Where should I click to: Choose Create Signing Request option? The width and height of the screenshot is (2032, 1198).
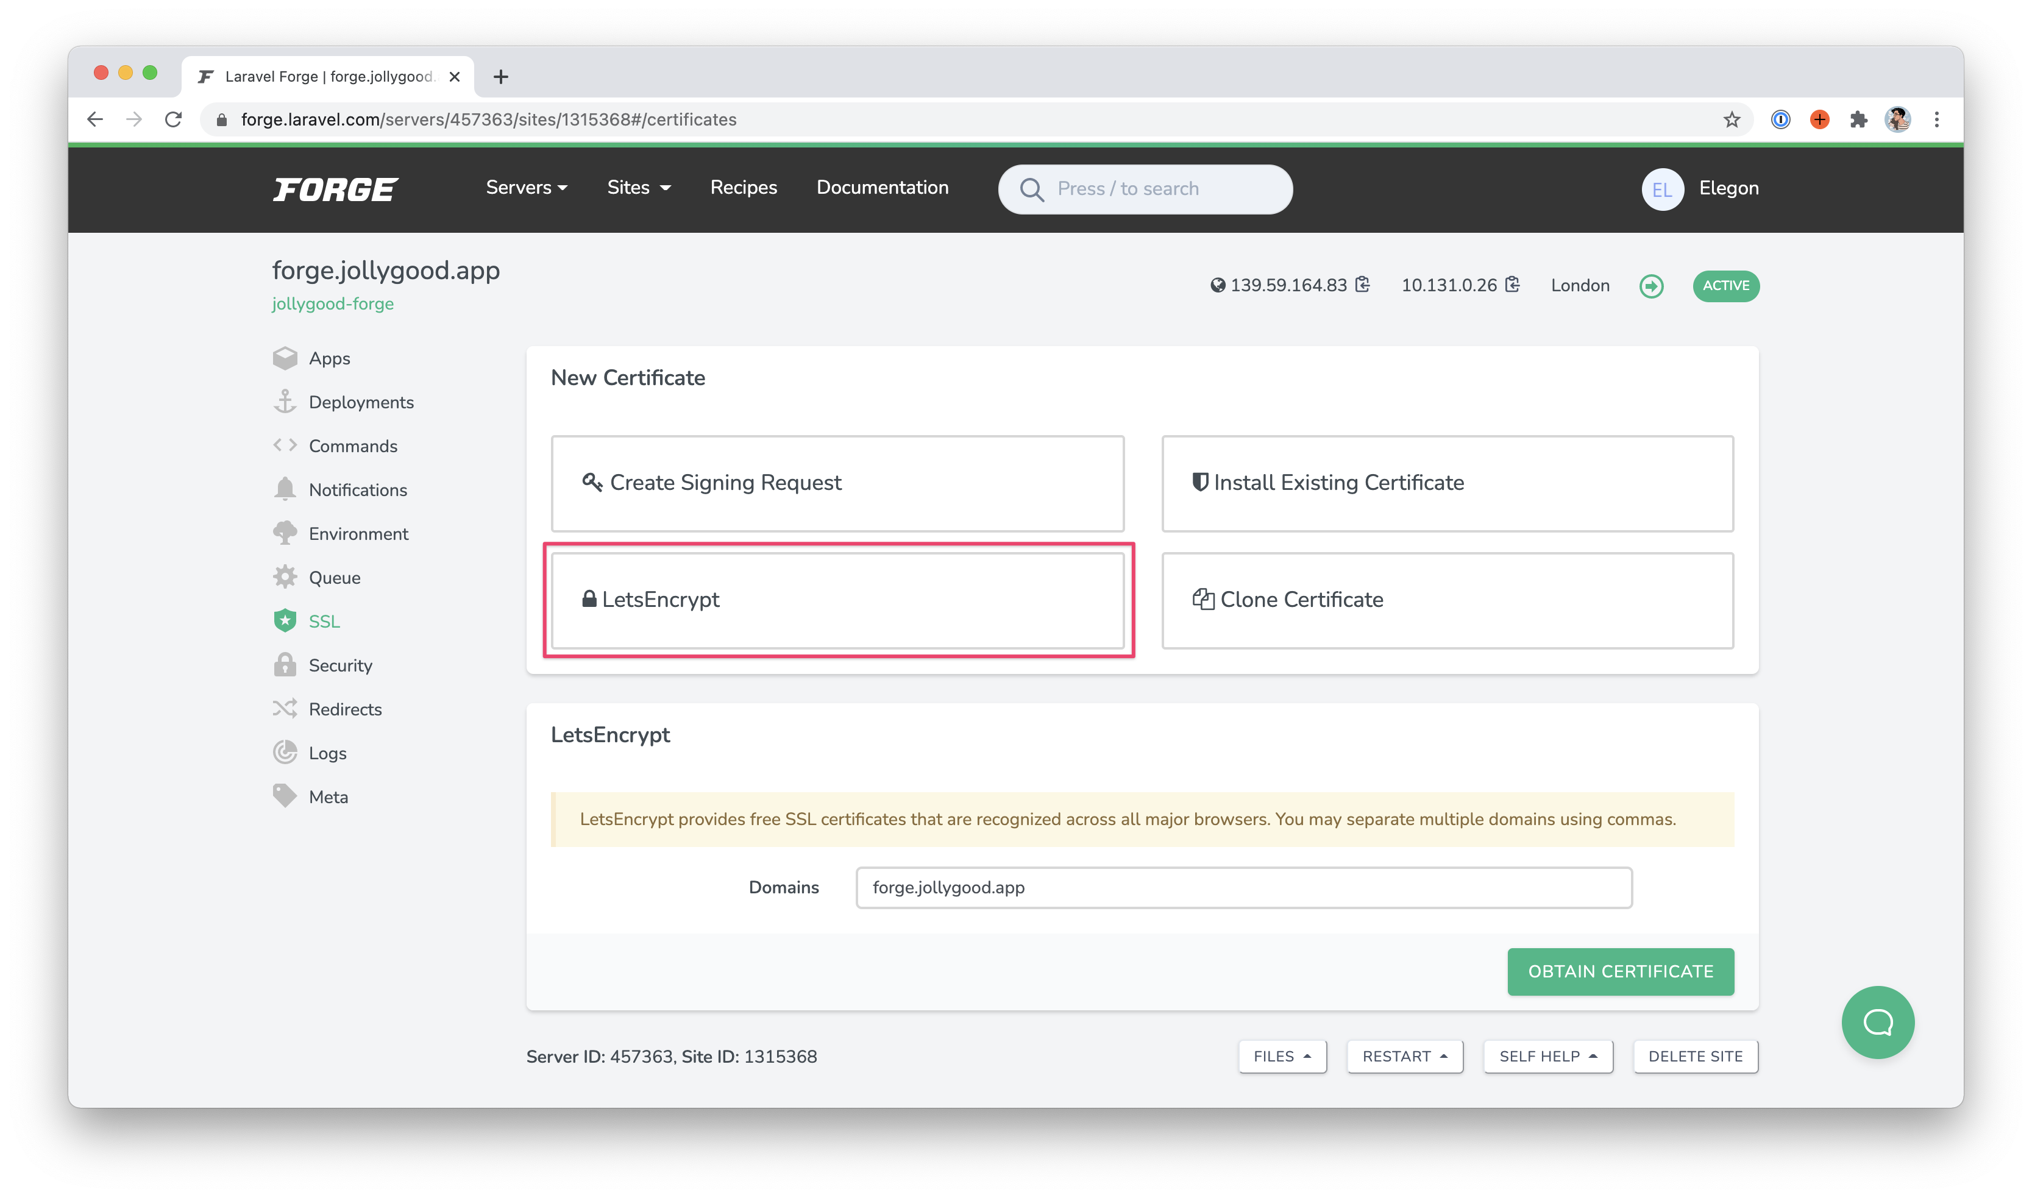coord(837,483)
